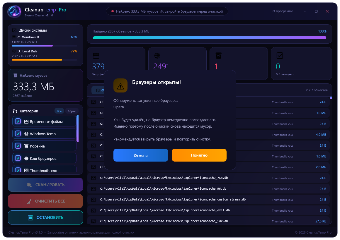340x240 pixels.
Task: Select all categories with Все button
Action: pos(59,111)
